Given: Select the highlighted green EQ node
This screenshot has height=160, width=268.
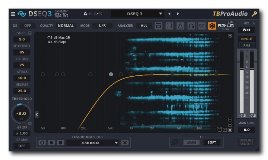Looking at the screenshot, I should point(111,74).
